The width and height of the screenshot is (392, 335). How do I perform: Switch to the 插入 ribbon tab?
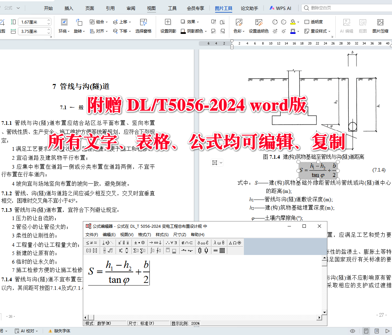coord(69,8)
